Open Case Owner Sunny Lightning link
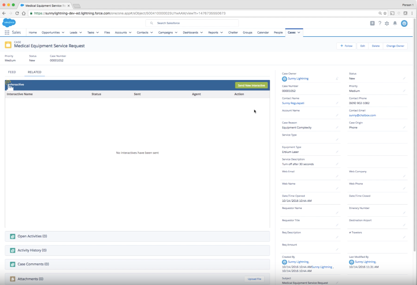 298,78
